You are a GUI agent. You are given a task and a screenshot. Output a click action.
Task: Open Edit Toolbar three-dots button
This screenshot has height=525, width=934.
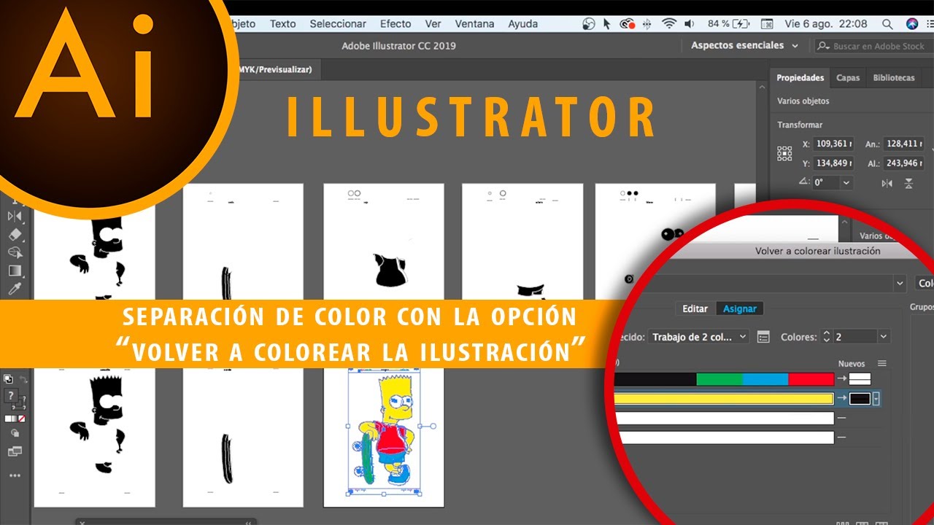[x=15, y=475]
